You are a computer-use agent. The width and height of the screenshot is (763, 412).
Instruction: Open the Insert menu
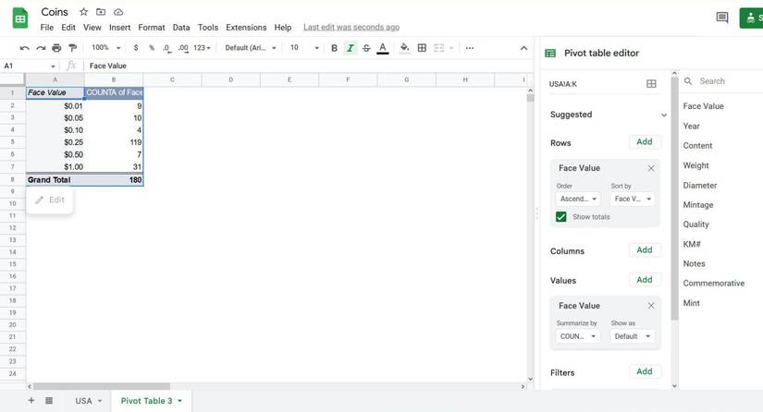(x=119, y=27)
